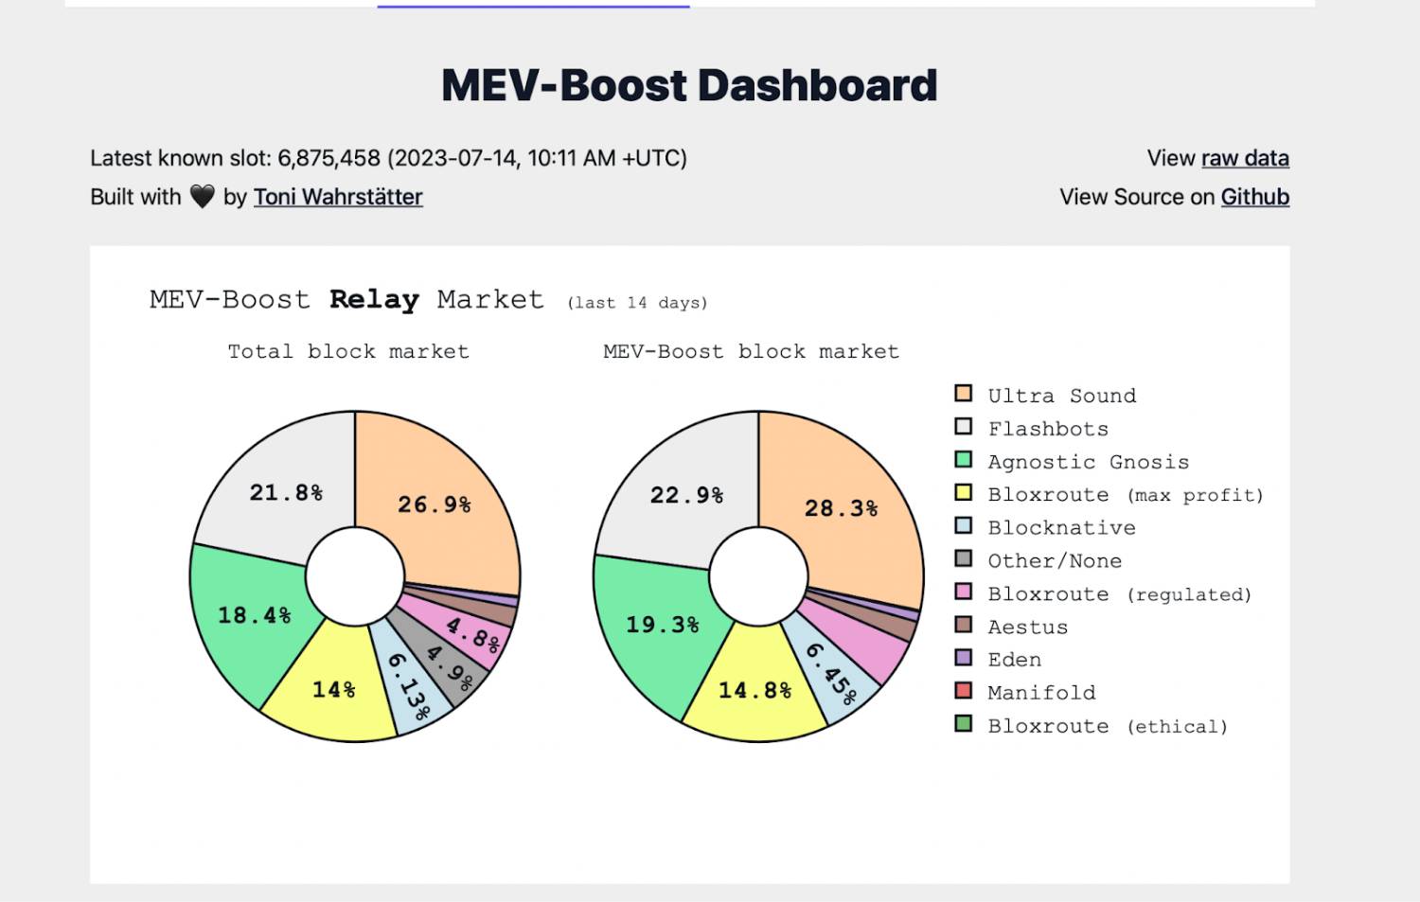This screenshot has width=1420, height=902.
Task: Open Toni Wahrstätter's profile link
Action: click(337, 197)
